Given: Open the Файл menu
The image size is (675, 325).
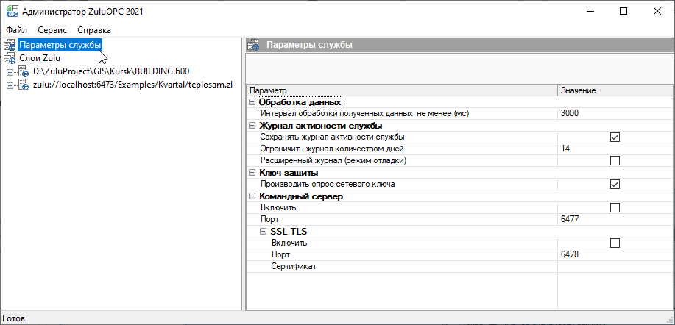Looking at the screenshot, I should click(16, 30).
